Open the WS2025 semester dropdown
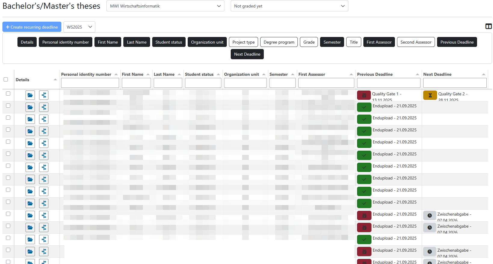Image resolution: width=493 pixels, height=264 pixels. pos(79,27)
